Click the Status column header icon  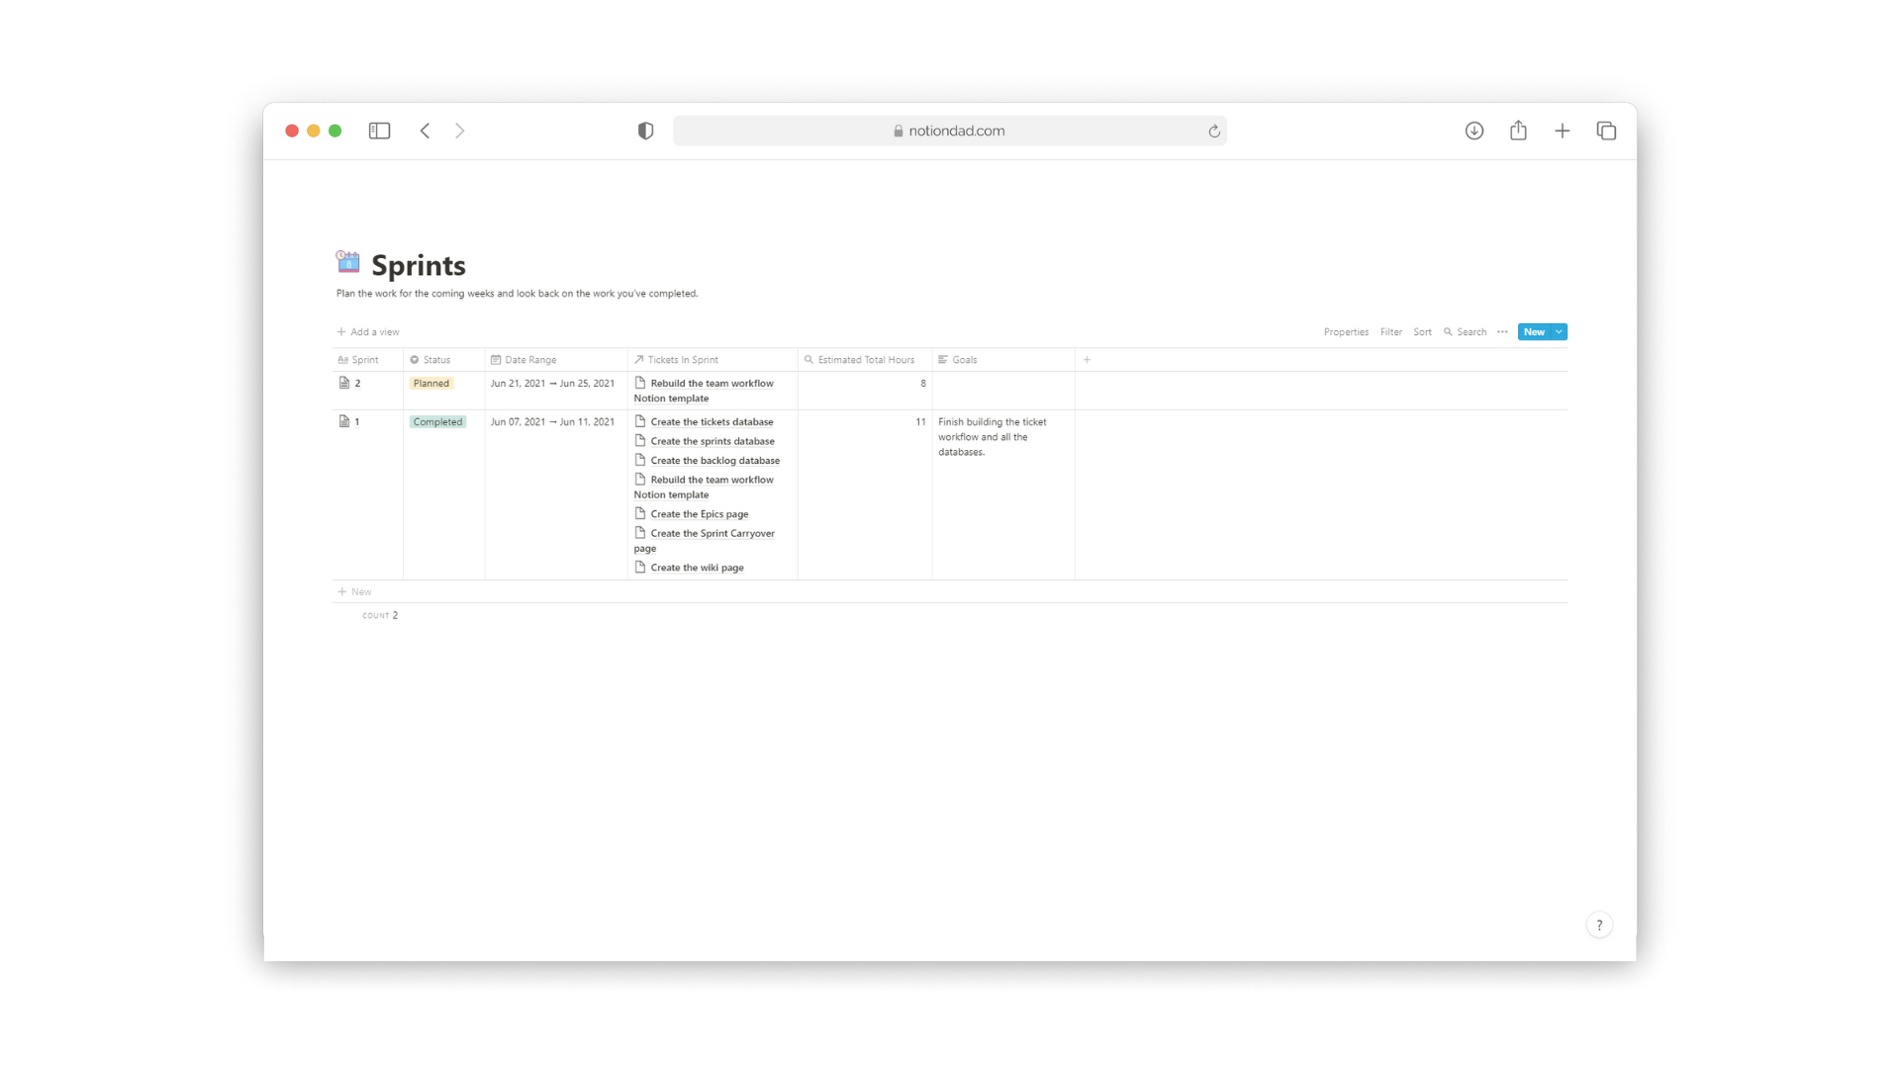(x=415, y=360)
